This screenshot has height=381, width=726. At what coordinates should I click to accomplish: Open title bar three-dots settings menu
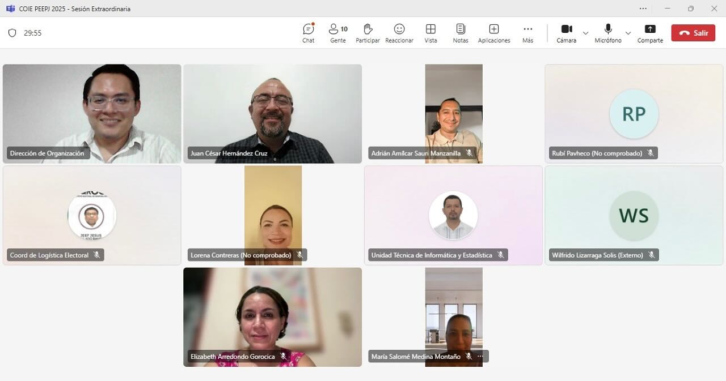coord(643,8)
